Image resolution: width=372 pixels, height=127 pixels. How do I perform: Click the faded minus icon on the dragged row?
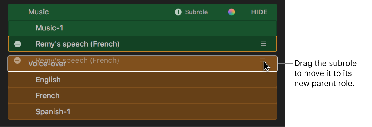17,60
